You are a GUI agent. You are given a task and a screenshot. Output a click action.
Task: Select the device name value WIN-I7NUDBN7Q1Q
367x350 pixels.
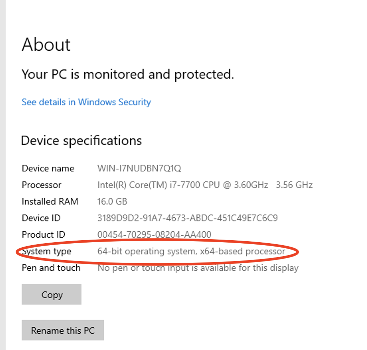pyautogui.click(x=139, y=168)
